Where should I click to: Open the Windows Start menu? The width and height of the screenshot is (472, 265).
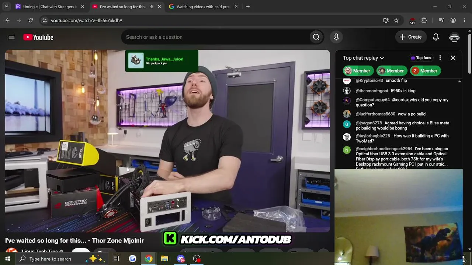[x=7, y=259]
